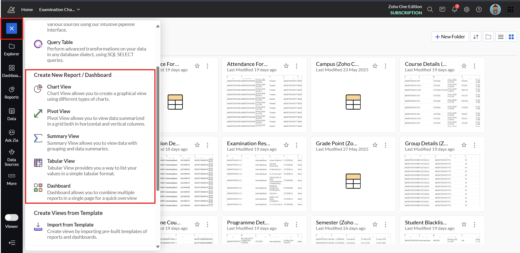Screen dimensions: 520x253
Task: Toggle the Viewer mode switch
Action: tap(12, 217)
